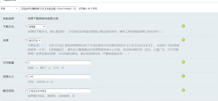Click the 还可输入 0 个字符 counter text

coord(88,9)
